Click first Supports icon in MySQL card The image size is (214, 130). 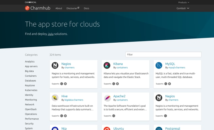point(166,84)
